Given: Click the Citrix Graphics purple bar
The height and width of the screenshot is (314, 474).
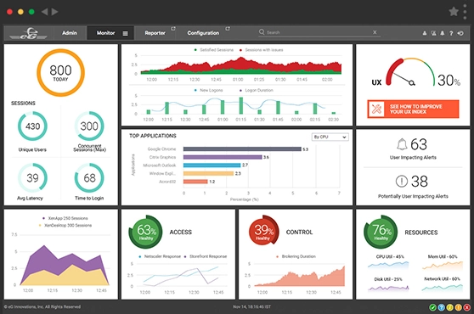Looking at the screenshot, I should tap(223, 157).
